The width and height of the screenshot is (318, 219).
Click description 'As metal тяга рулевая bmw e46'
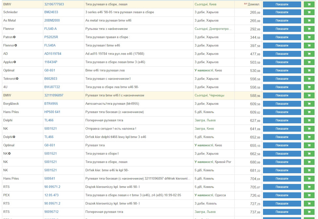[x=108, y=21]
